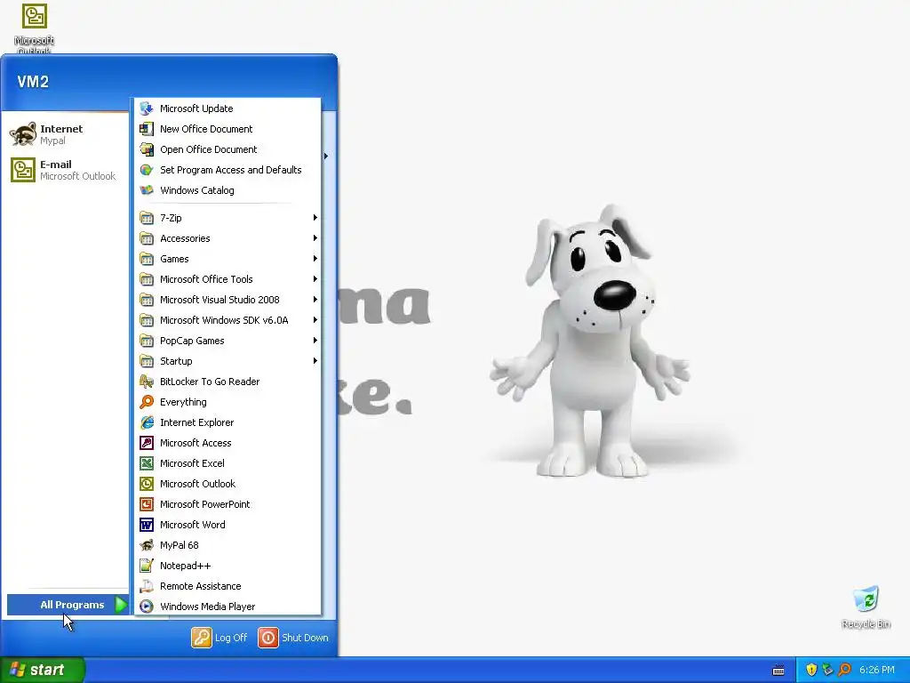Open Internet Explorer icon in menu
The image size is (910, 683).
pyautogui.click(x=147, y=422)
